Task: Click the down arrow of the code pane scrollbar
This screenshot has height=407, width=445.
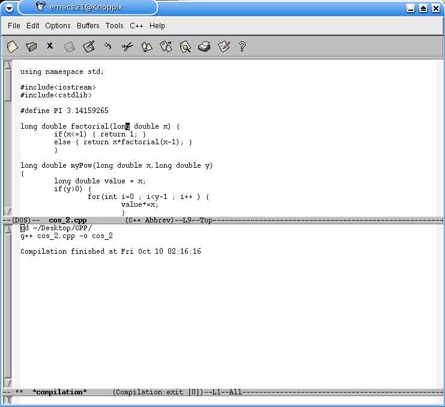Action: (7, 212)
